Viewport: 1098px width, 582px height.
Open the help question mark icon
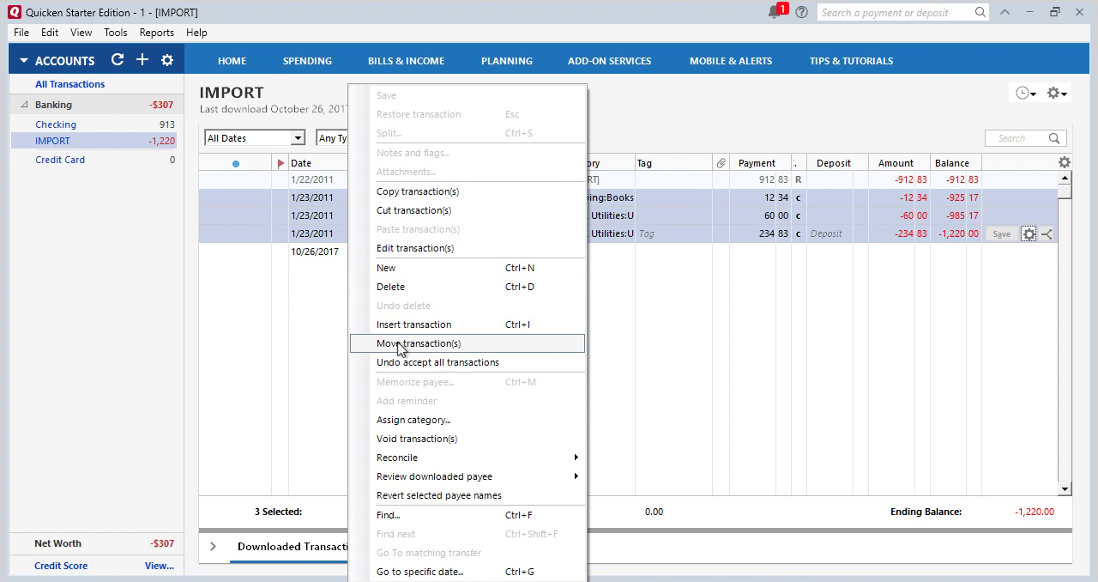[801, 12]
